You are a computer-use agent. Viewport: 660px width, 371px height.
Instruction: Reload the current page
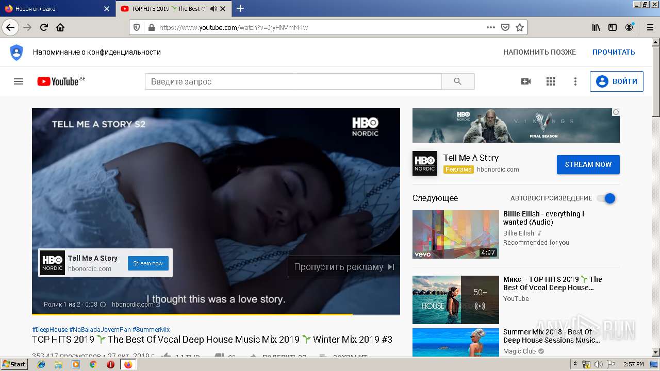pyautogui.click(x=44, y=27)
